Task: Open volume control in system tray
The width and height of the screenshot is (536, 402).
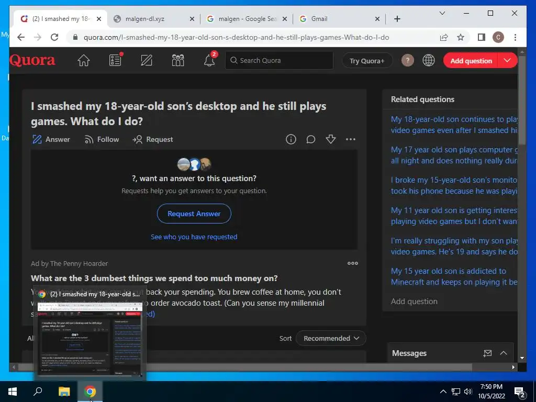Action: (468, 392)
